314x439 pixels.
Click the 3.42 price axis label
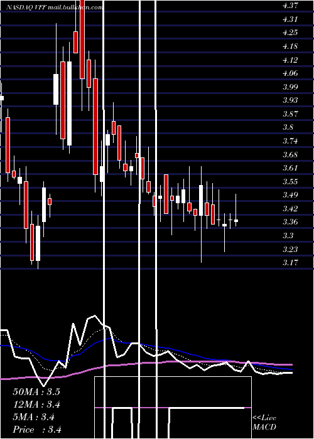click(x=290, y=208)
